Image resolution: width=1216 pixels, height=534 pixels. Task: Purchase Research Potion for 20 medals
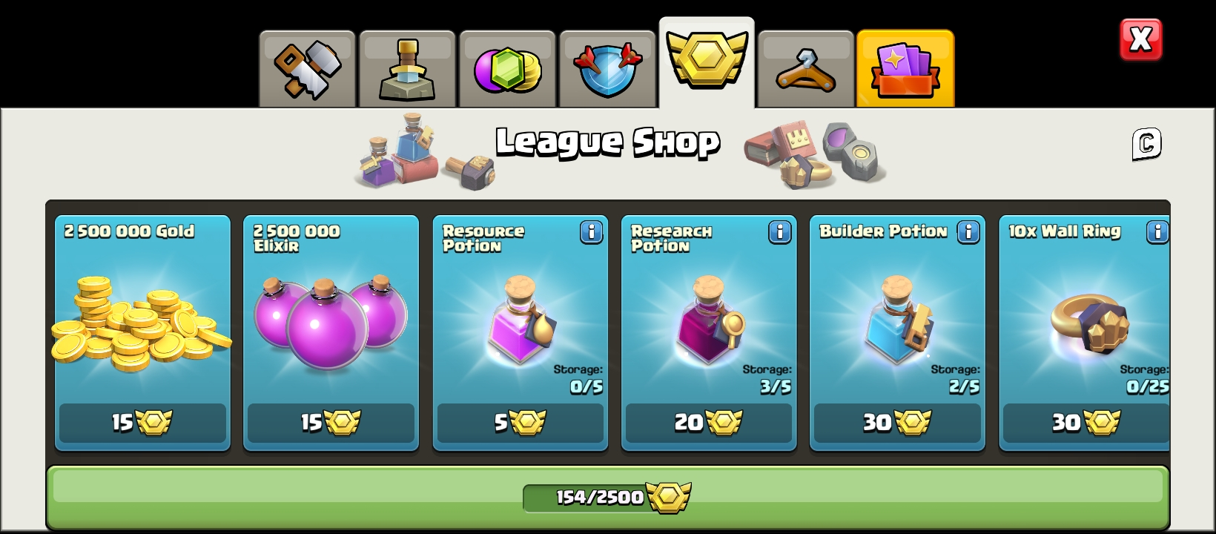708,423
